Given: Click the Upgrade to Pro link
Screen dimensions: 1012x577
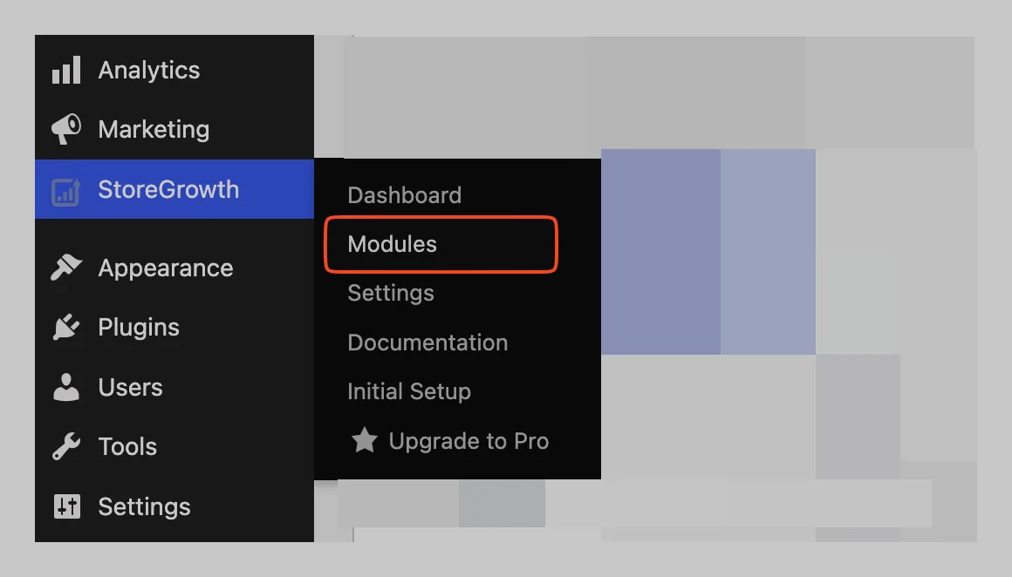Looking at the screenshot, I should coord(468,441).
